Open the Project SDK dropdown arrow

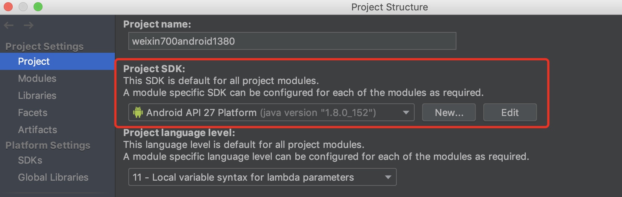[x=406, y=113]
